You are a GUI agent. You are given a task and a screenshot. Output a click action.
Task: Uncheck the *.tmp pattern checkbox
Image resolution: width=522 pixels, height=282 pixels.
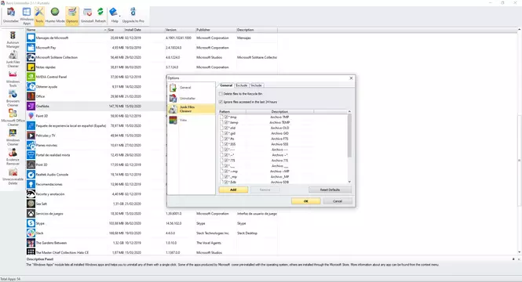[226, 117]
